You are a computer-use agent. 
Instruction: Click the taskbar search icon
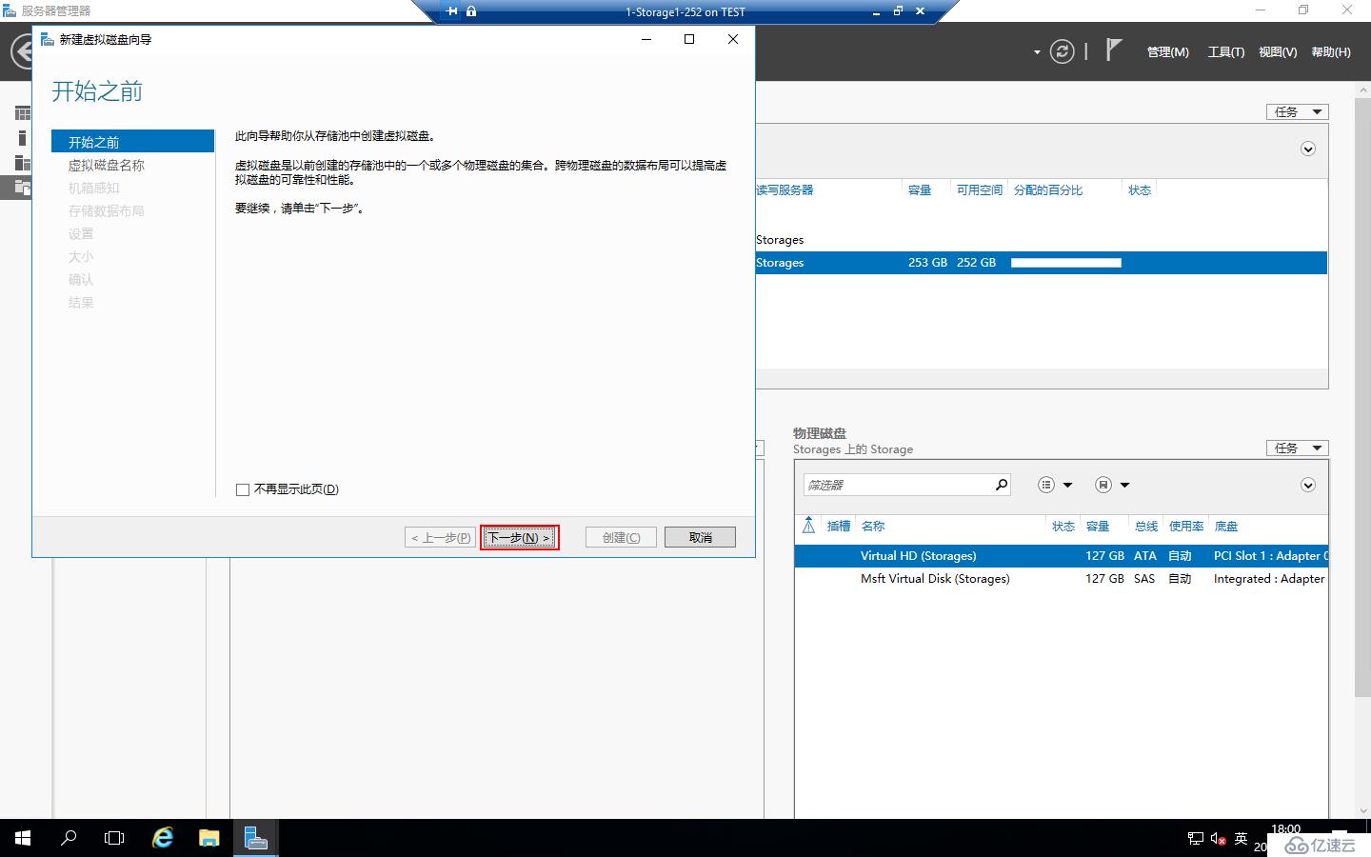(69, 838)
